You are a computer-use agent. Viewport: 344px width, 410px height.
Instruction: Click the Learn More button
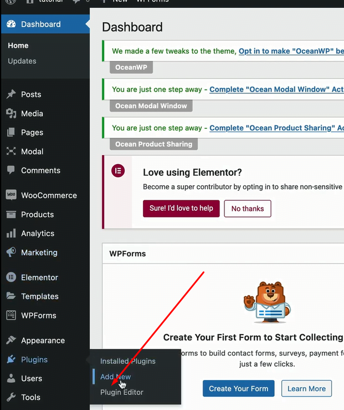(306, 388)
